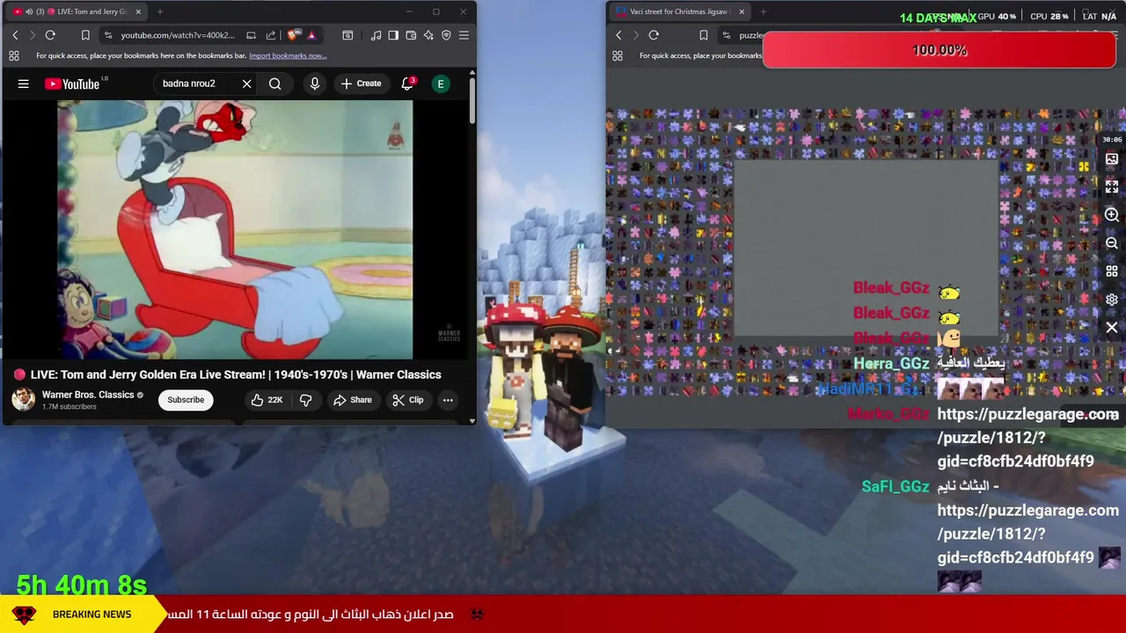Click the YouTube address bar URL
The image size is (1126, 633).
[177, 35]
